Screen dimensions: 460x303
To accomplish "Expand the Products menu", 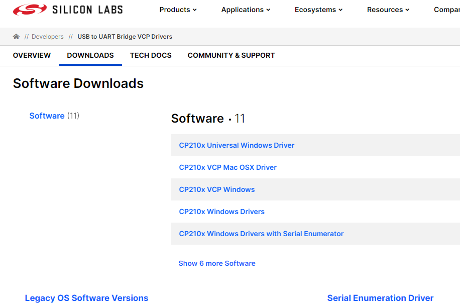I will tap(178, 10).
